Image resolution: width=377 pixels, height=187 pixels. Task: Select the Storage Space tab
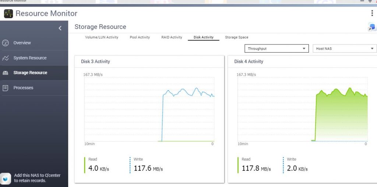point(236,37)
